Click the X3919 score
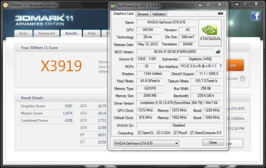Screen dimensions: 266x168 61,66
